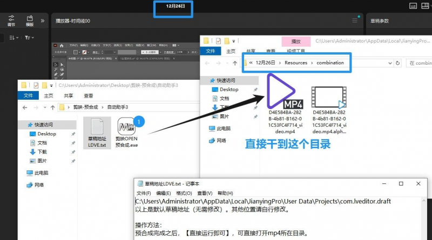
Task: Select Desktop in 自动助手3 window sidebar
Action: point(47,134)
